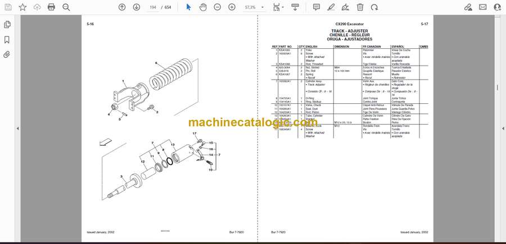Screen dimensions: 506x244
Task: Click part name Valve, Check
Action: 313,105
